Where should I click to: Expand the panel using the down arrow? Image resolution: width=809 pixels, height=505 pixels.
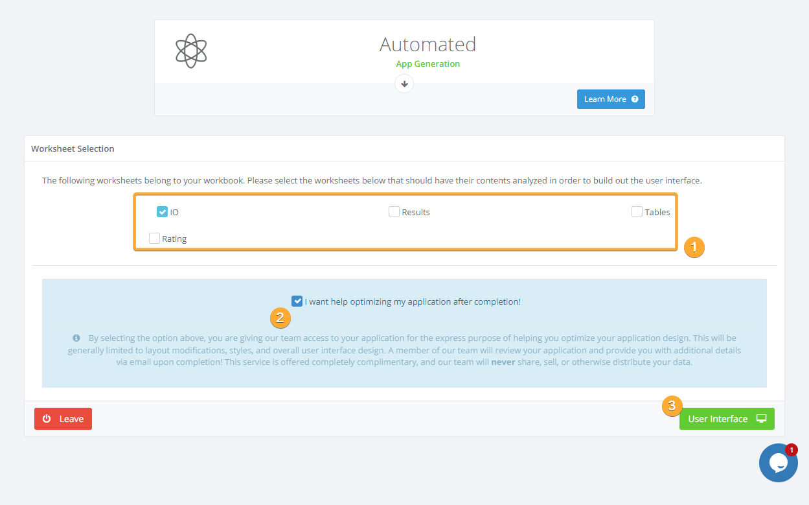tap(404, 84)
